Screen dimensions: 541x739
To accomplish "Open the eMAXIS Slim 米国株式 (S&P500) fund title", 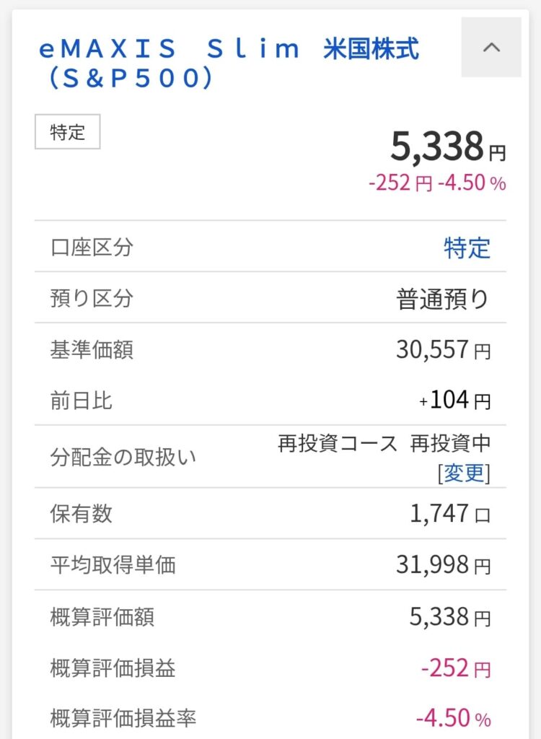I will coord(229,64).
